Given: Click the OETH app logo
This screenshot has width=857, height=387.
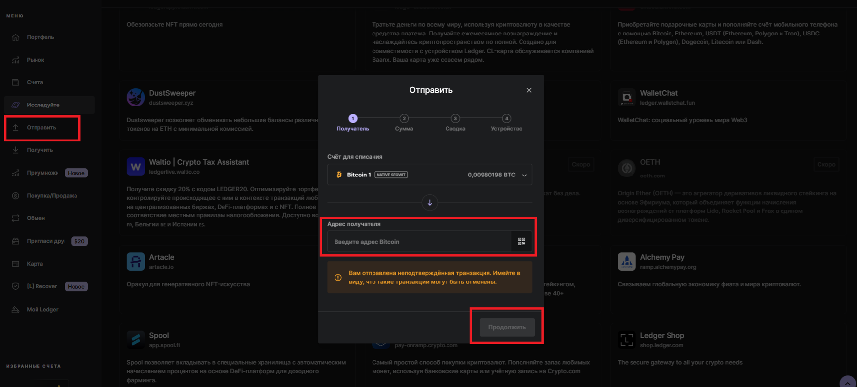Looking at the screenshot, I should point(627,168).
